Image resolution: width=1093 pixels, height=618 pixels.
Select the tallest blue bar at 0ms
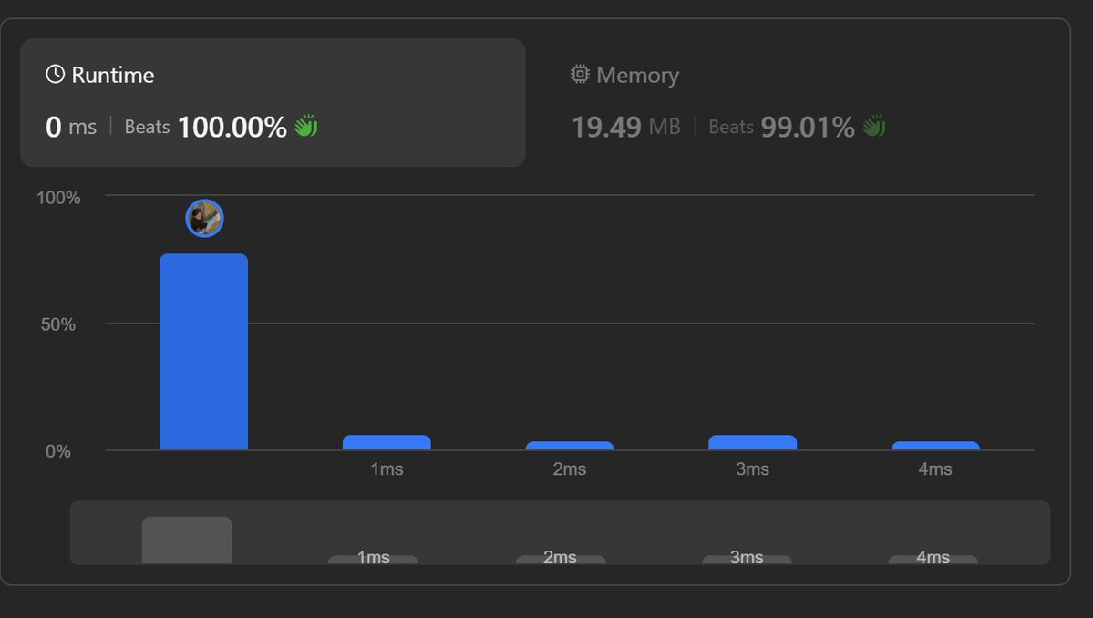click(x=203, y=352)
